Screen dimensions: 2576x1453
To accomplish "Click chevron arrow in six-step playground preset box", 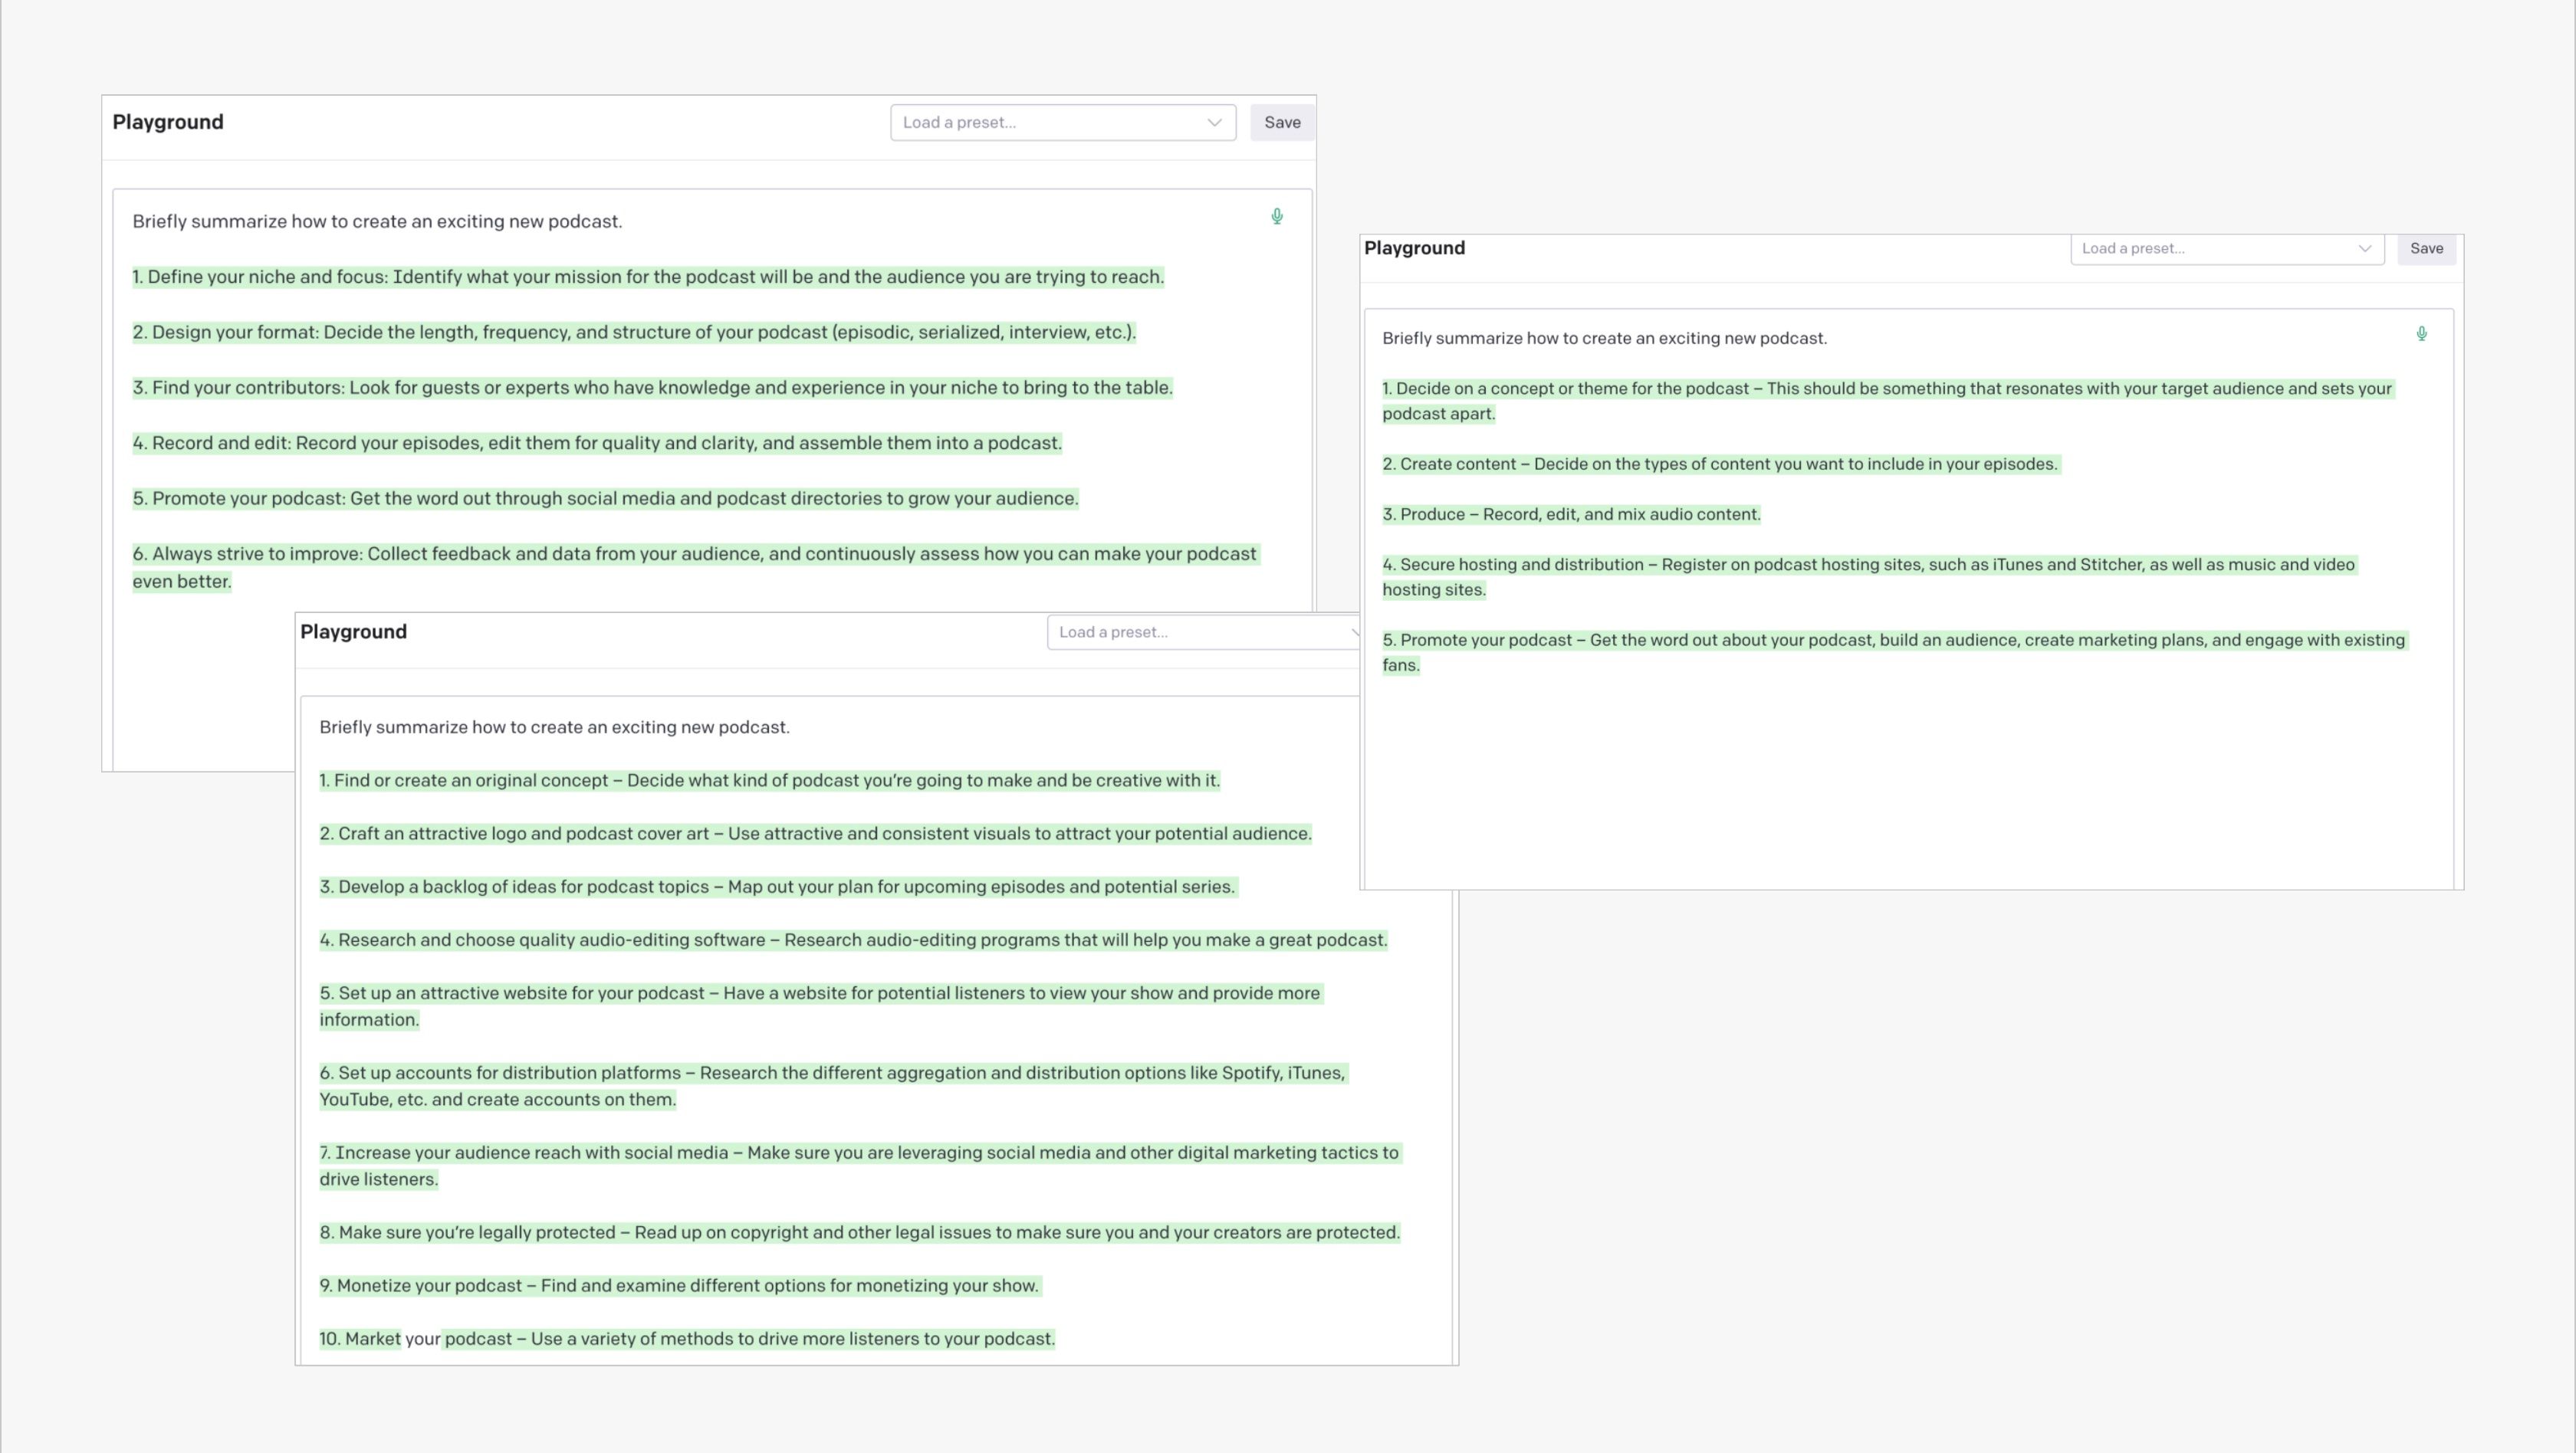I will [x=1214, y=123].
